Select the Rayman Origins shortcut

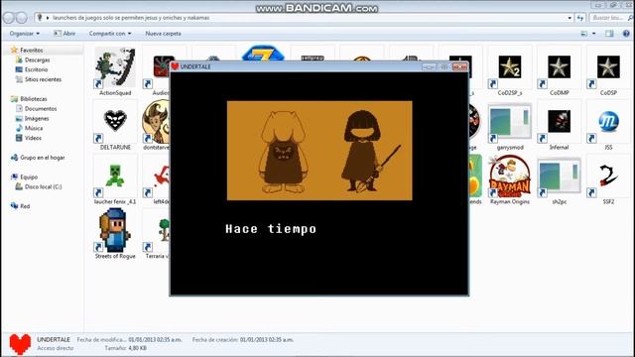point(510,177)
